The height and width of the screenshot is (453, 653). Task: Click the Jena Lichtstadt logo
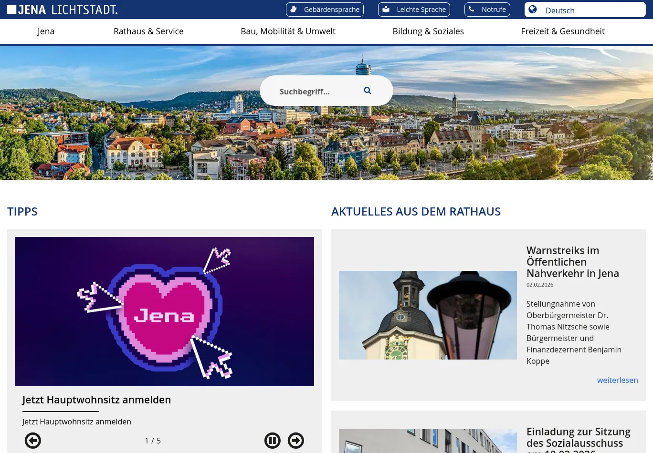(63, 10)
